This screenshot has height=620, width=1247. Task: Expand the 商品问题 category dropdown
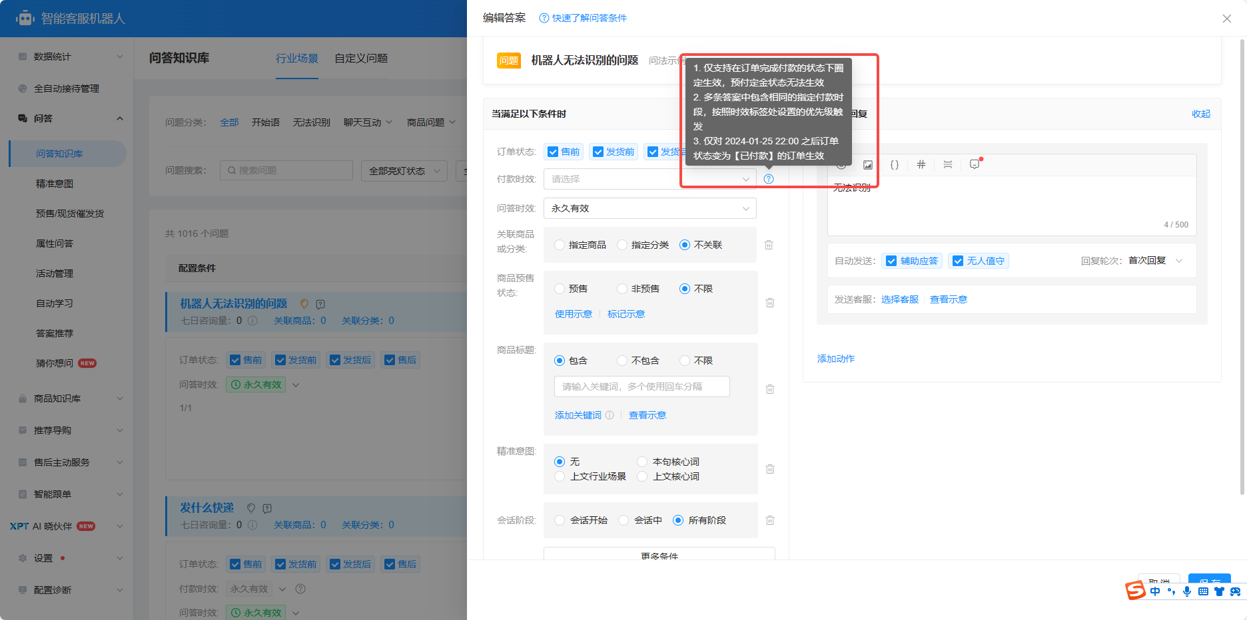(x=431, y=122)
